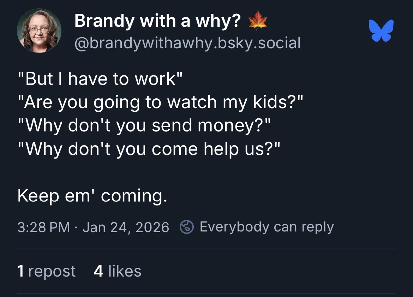This screenshot has height=297, width=413.
Task: Click the "Why don't you send money?" line
Action: (144, 125)
